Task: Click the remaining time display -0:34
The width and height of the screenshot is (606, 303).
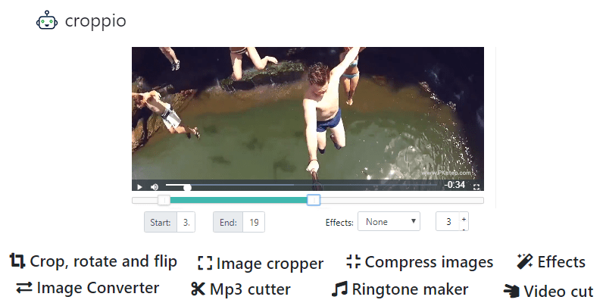Action: (454, 185)
